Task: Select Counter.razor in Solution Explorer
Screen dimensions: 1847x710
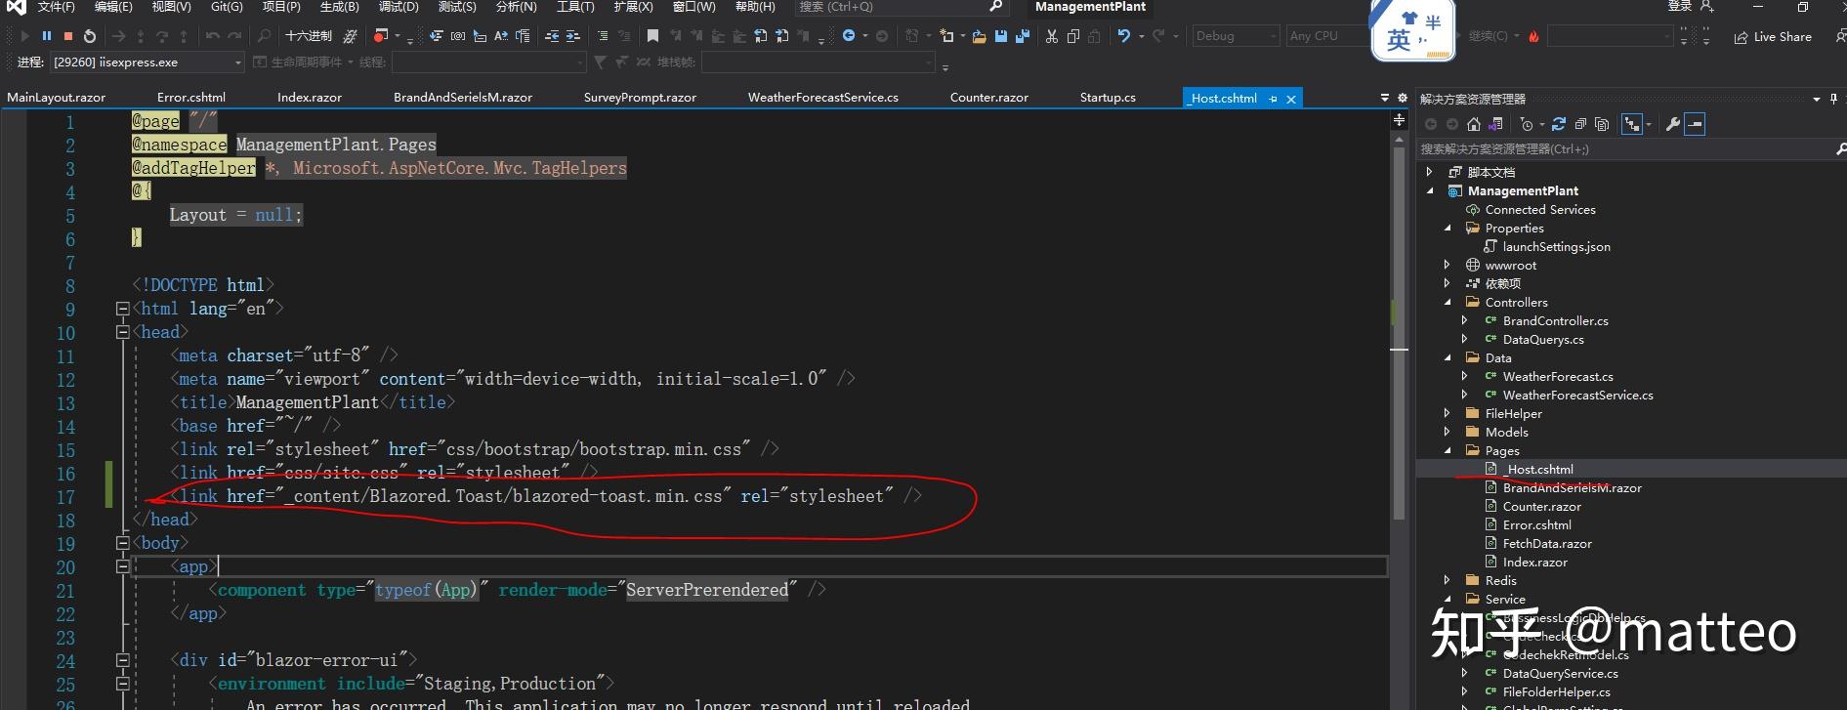Action: pos(1541,507)
